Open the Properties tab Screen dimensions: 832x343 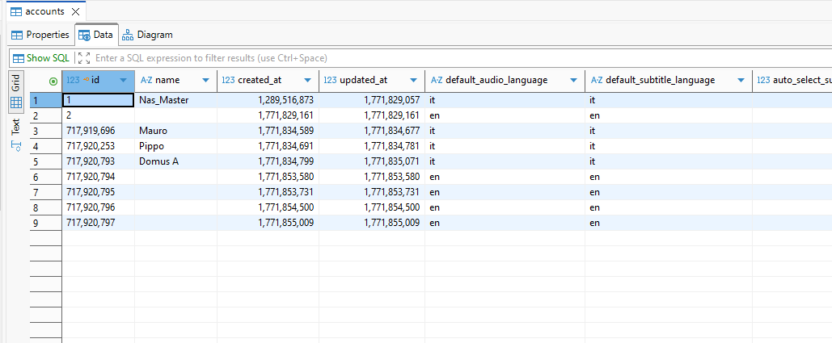40,35
